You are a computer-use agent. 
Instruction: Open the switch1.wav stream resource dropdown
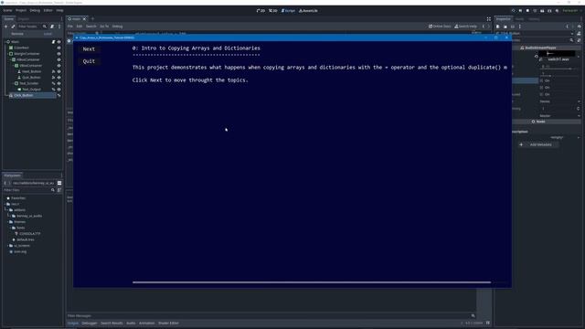579,57
